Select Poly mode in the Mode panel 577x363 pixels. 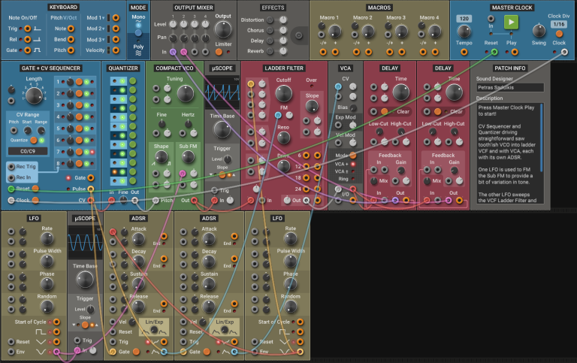coord(138,47)
